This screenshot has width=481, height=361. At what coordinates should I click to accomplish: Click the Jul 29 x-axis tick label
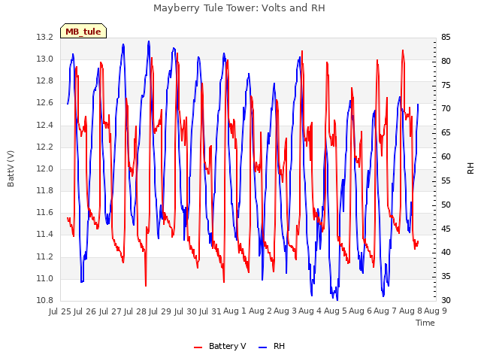tap(160, 311)
